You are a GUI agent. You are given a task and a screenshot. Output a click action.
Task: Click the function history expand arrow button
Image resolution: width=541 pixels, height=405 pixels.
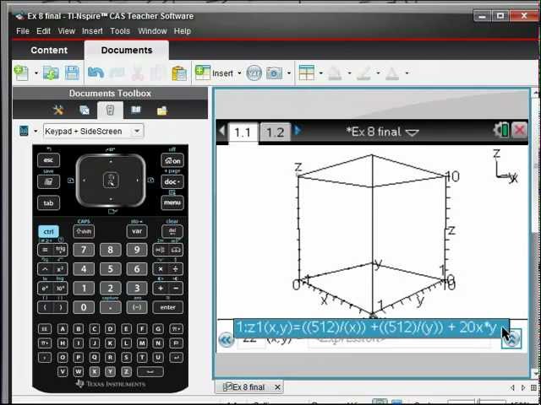(511, 339)
